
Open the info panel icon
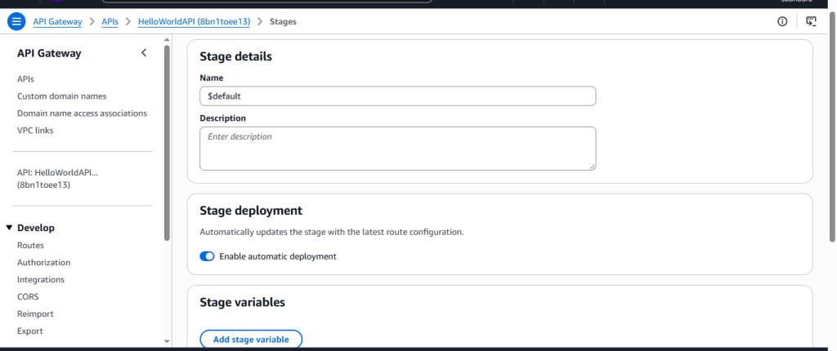pyautogui.click(x=782, y=22)
